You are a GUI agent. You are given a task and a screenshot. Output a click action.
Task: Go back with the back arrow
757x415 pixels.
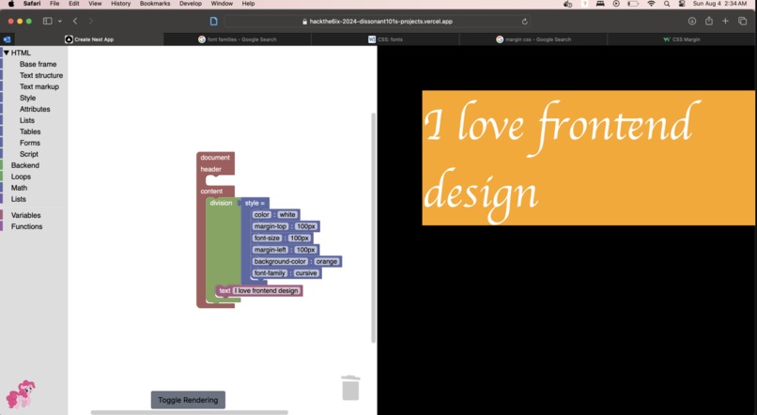75,21
